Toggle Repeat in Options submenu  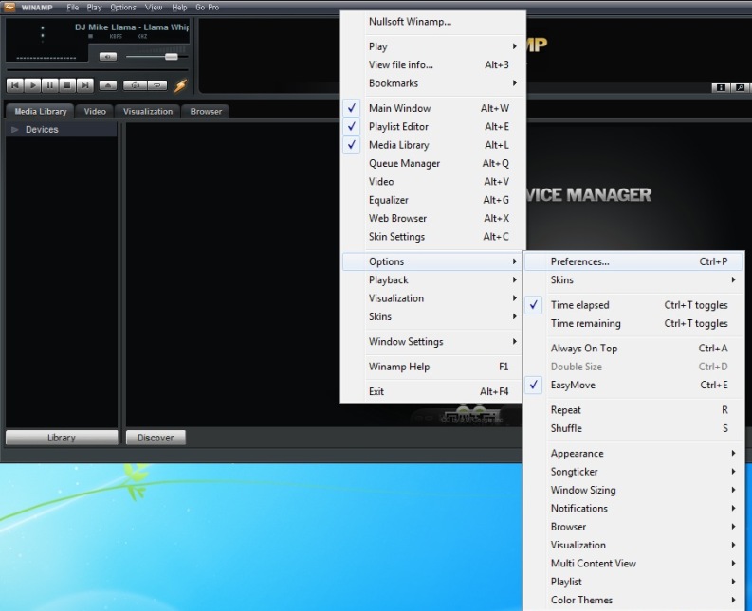pyautogui.click(x=633, y=410)
